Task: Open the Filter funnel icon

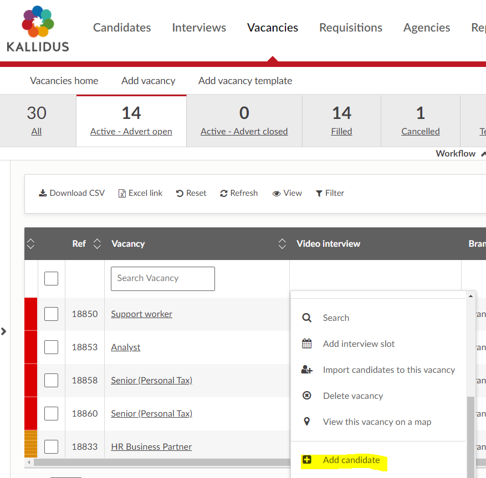Action: click(x=319, y=193)
